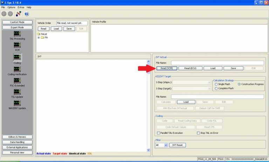This screenshot has height=162, width=269.
Task: Click the SVT panel down scroll arrow
Action: click(149, 150)
